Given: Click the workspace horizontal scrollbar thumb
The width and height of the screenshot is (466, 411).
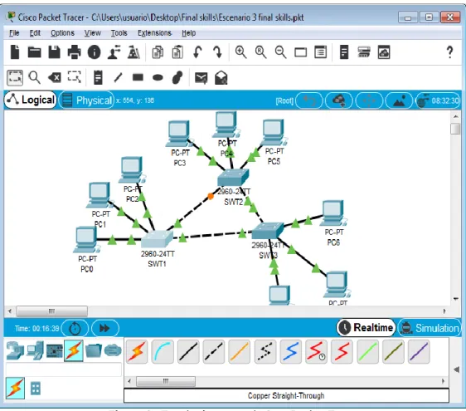Looking at the screenshot, I should [x=51, y=311].
